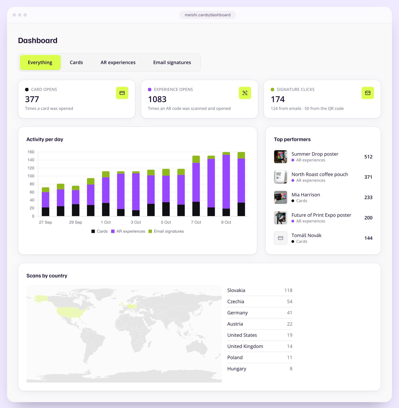Click the Tomáš Novák performer name
The width and height of the screenshot is (399, 408).
pyautogui.click(x=306, y=235)
